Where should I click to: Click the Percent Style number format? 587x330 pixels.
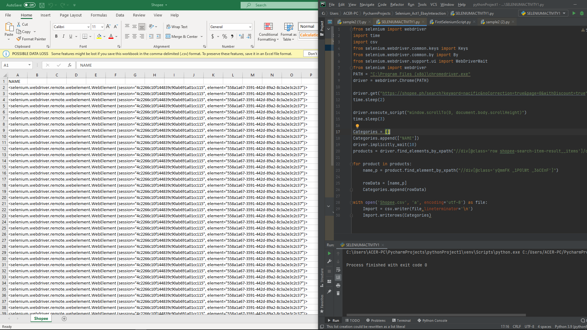click(x=225, y=36)
